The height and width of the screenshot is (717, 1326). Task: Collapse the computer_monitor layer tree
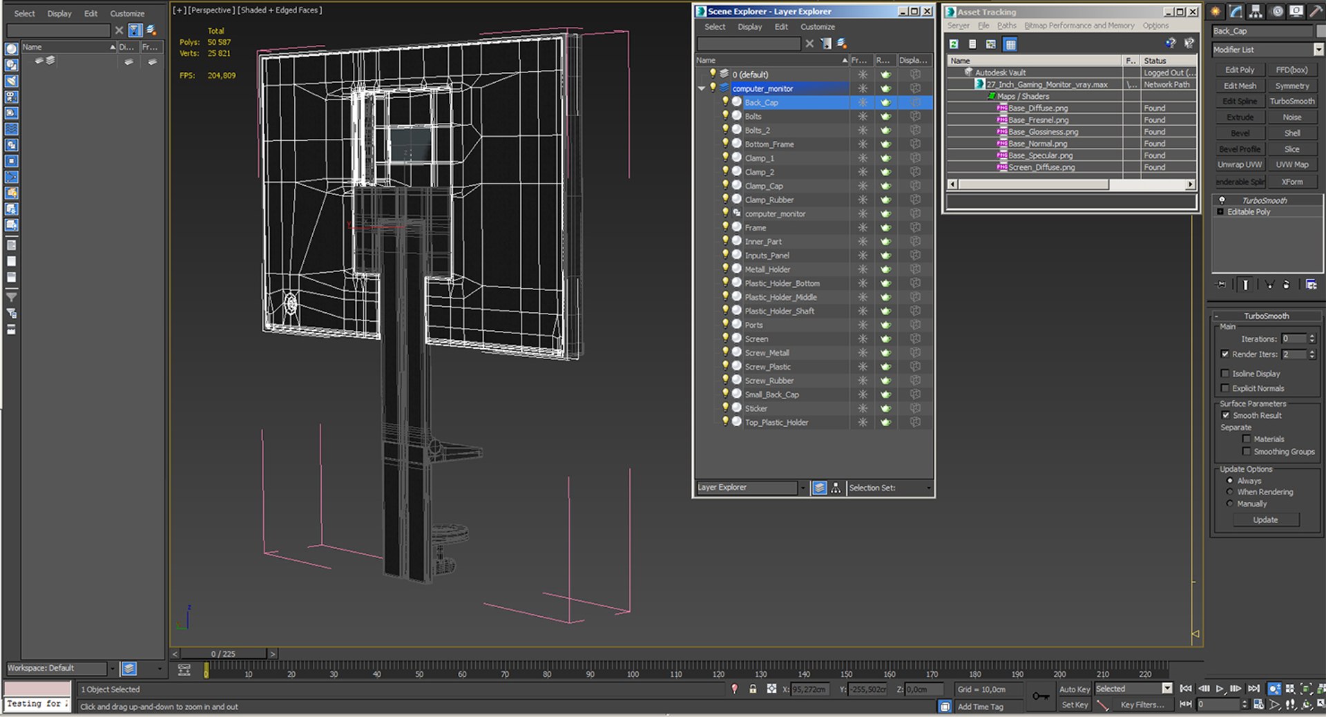pyautogui.click(x=702, y=88)
